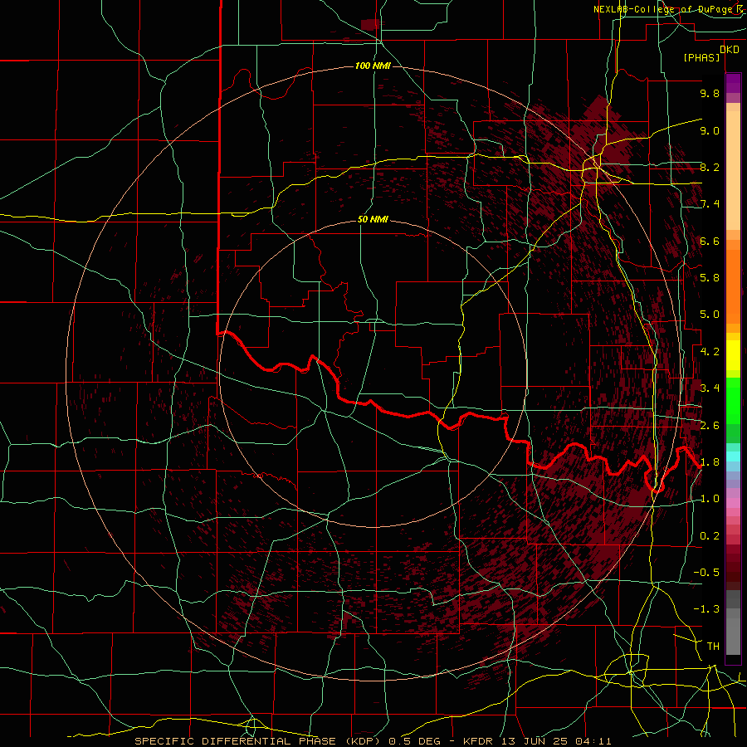Screen dimensions: 747x747
Task: Click the yellow segment of the color bar
Action: point(733,355)
